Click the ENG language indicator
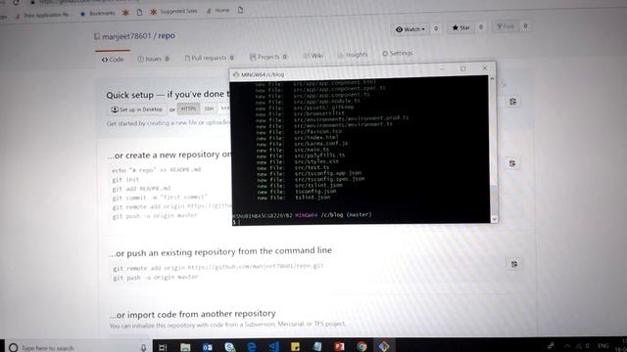This screenshot has height=352, width=627. tap(603, 345)
